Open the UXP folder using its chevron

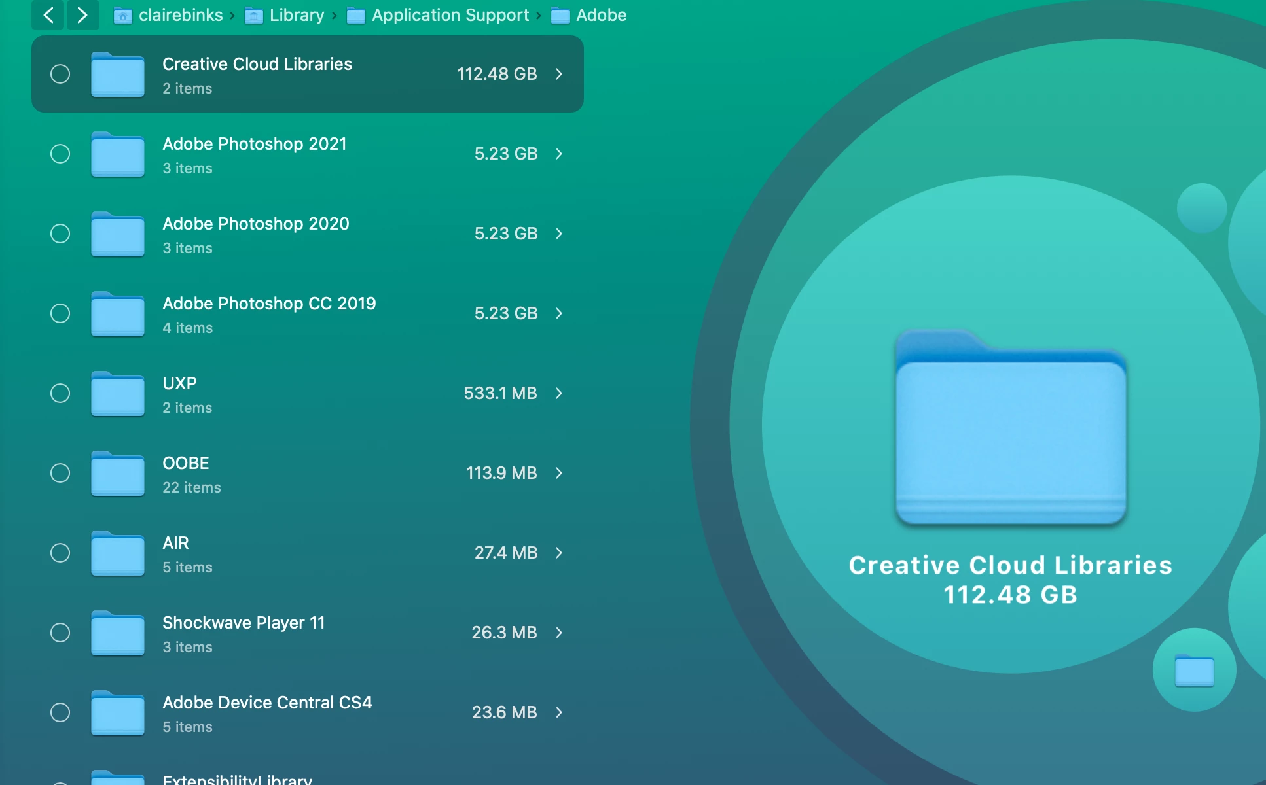pyautogui.click(x=559, y=393)
